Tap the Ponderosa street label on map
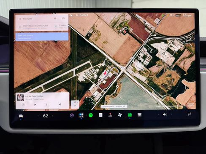This screenshot has height=154, width=206. [x=114, y=106]
